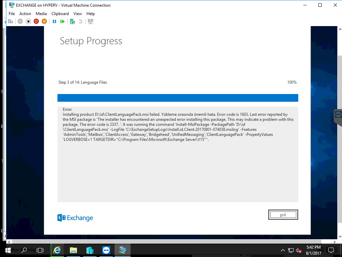This screenshot has width=342, height=257.
Task: Click the horizontal scrollbar thumb
Action: [x=167, y=242]
